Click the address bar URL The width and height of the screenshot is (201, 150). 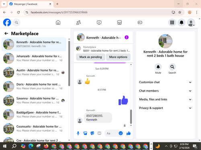59,12
